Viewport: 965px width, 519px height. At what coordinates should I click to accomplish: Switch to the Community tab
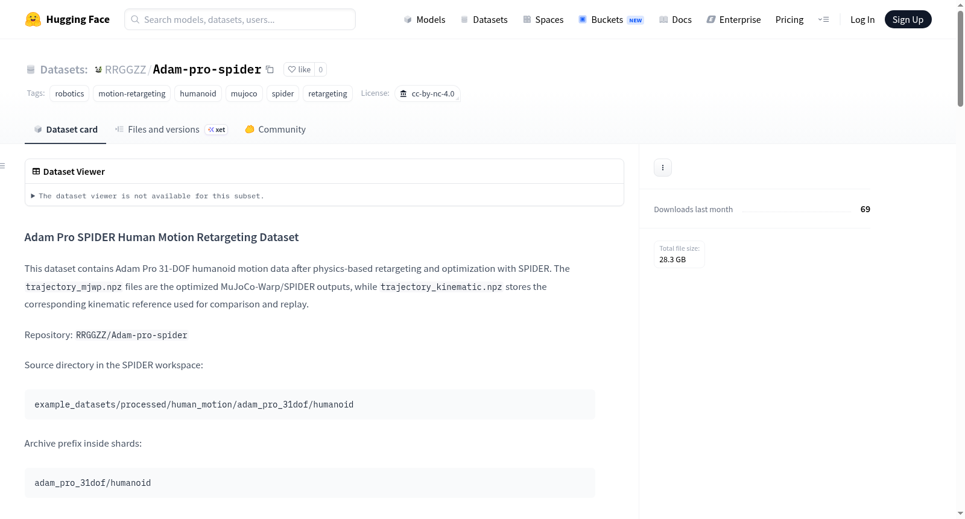coord(275,129)
